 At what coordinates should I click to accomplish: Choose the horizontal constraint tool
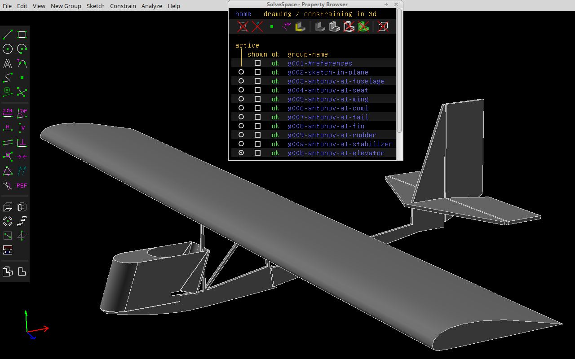tap(8, 128)
